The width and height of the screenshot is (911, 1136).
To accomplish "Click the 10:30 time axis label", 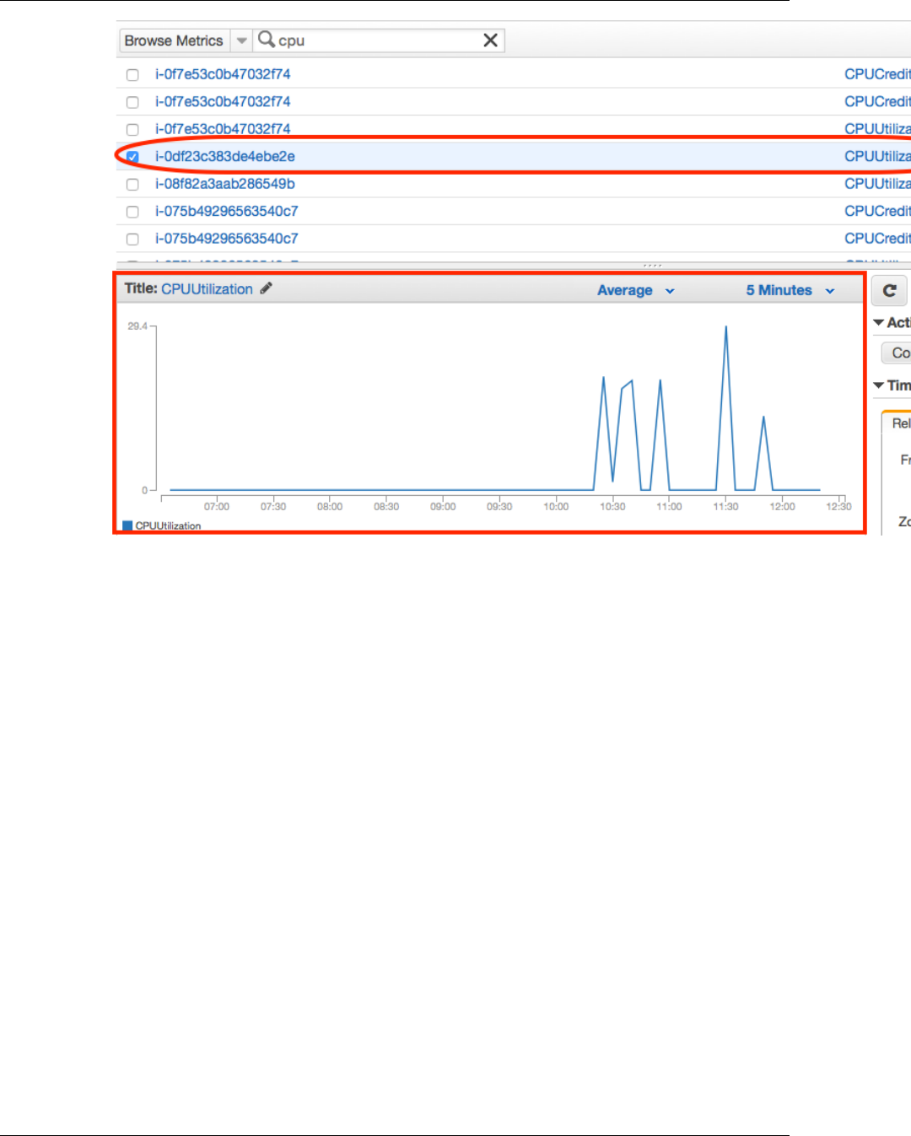I will 612,507.
